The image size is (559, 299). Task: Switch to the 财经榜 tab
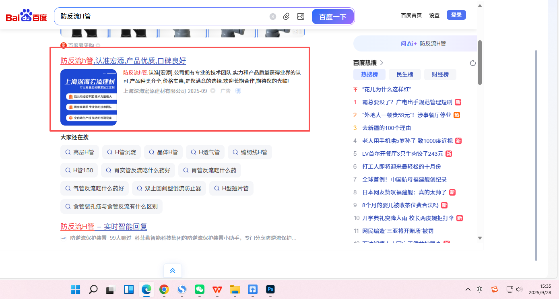(440, 74)
